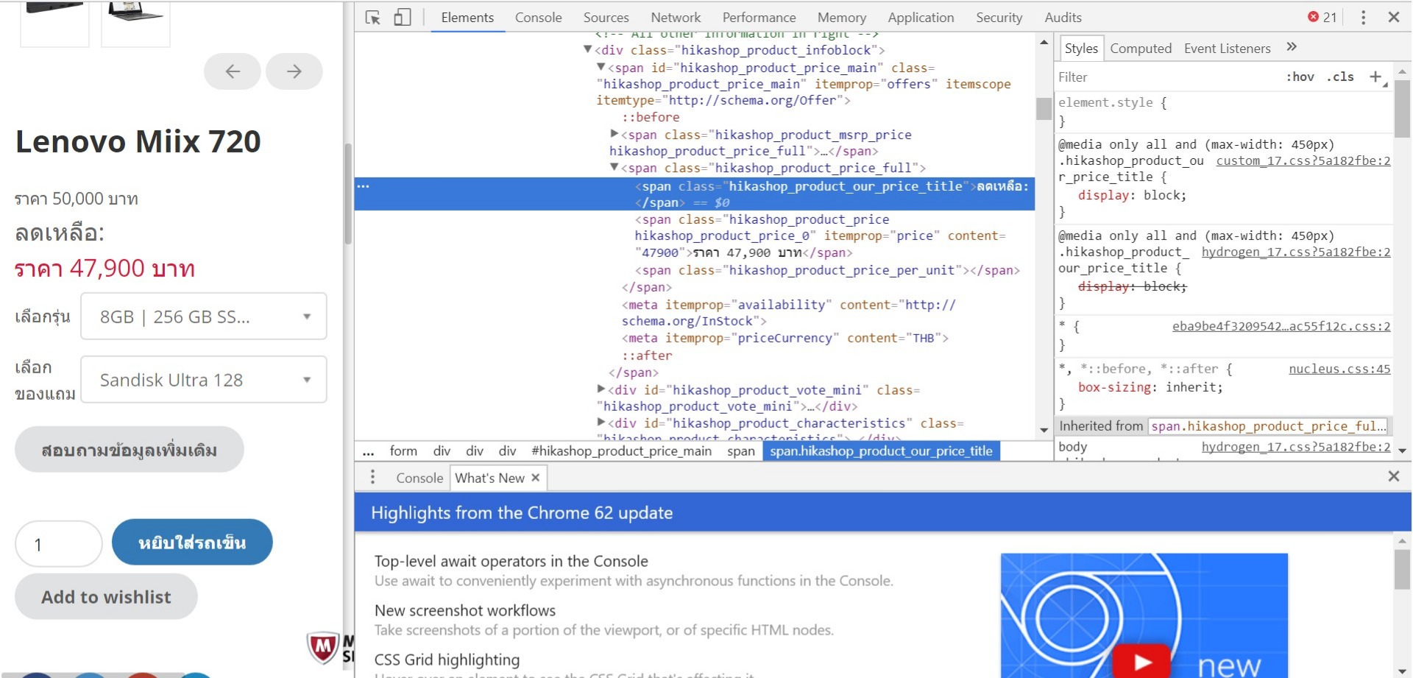Add new style rule plus icon

click(1375, 77)
